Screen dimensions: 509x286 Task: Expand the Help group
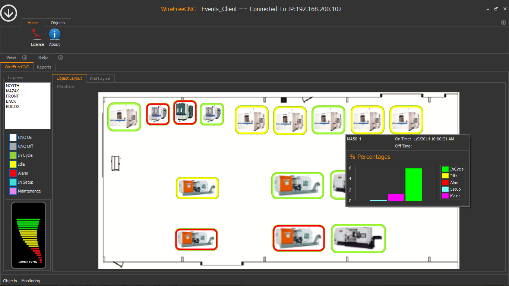click(x=61, y=57)
